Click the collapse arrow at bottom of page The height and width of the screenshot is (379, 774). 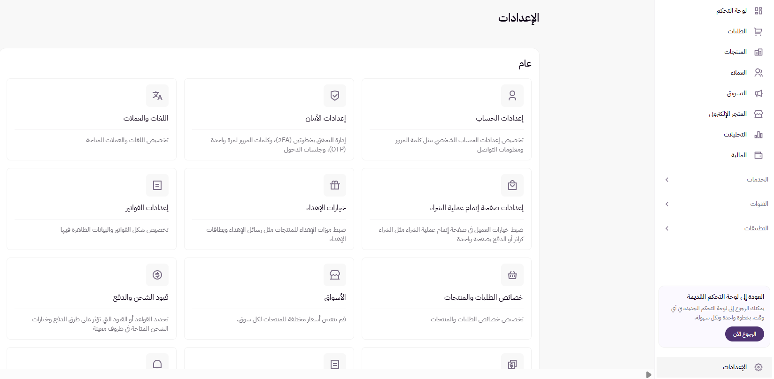click(x=649, y=375)
